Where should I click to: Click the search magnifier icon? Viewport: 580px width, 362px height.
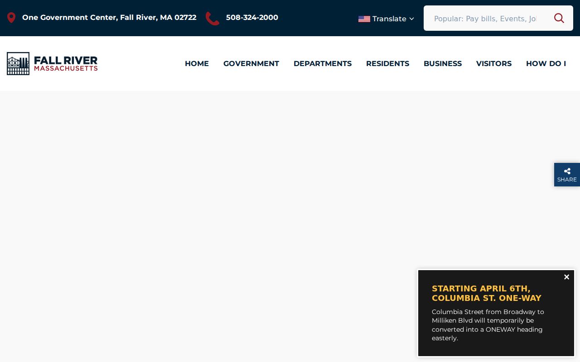(x=559, y=18)
